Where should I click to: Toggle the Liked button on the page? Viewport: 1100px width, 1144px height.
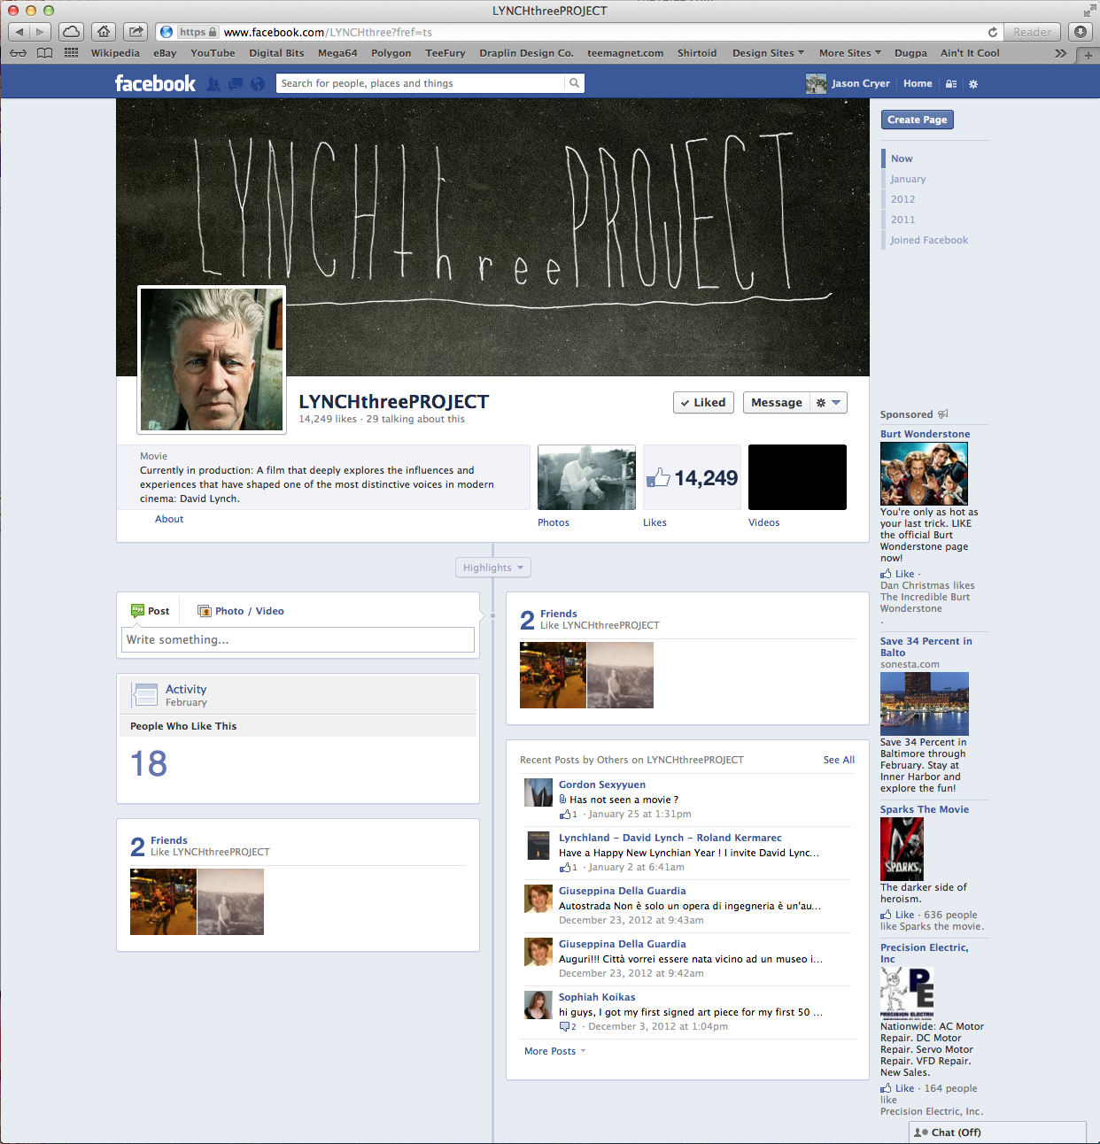[x=703, y=402]
